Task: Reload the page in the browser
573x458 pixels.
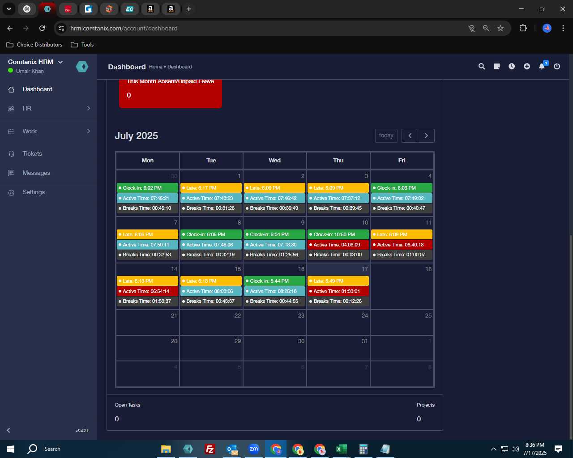Action: [42, 28]
